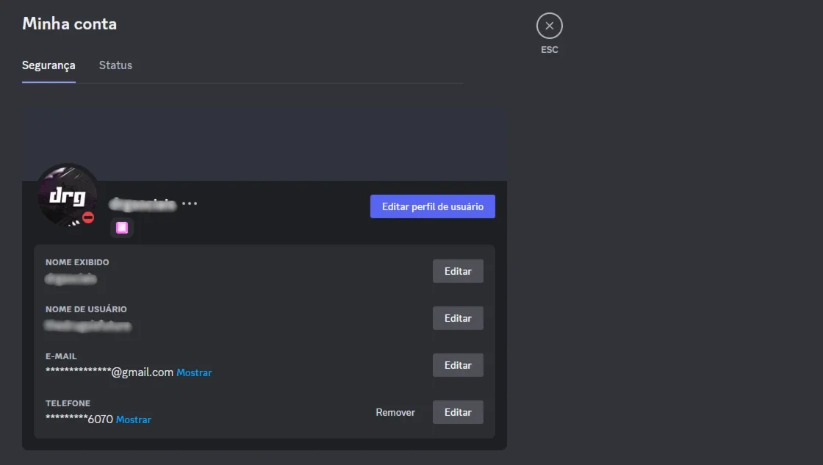Click the blurred username next to the avatar
Viewport: 823px width, 465px height.
(143, 204)
